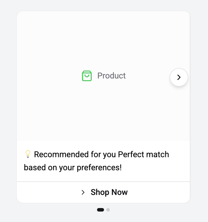The height and width of the screenshot is (222, 208).
Task: Switch to slide two using gray dot
Action: (108, 210)
